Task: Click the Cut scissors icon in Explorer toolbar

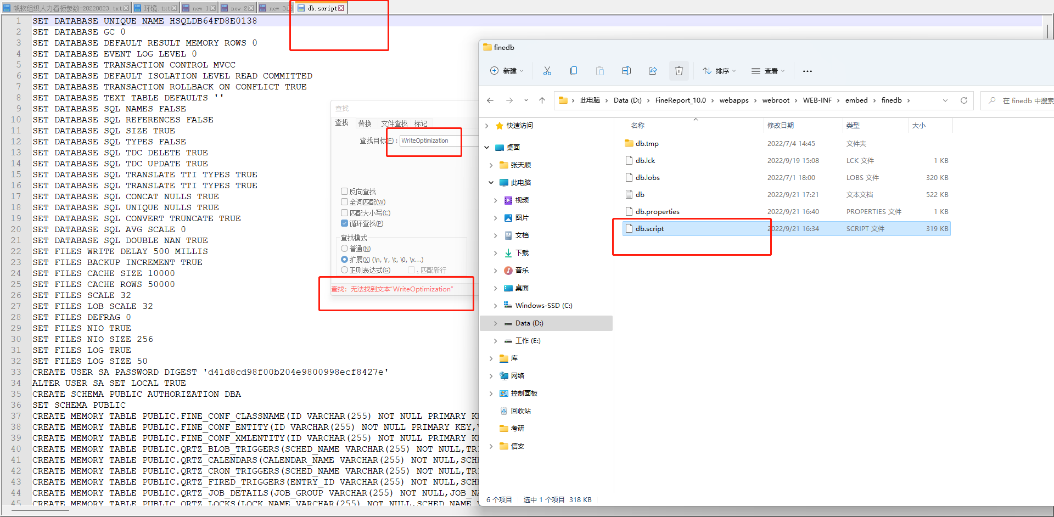Action: [x=547, y=71]
